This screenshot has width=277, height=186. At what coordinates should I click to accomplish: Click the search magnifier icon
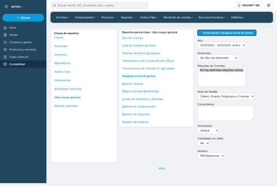click(x=55, y=5)
